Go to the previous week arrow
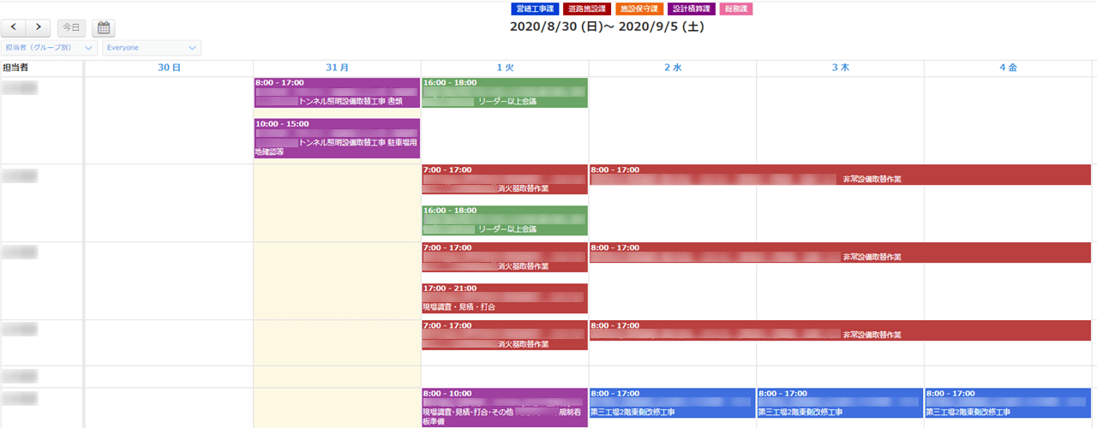Viewport: 1097px width, 428px height. 14,28
